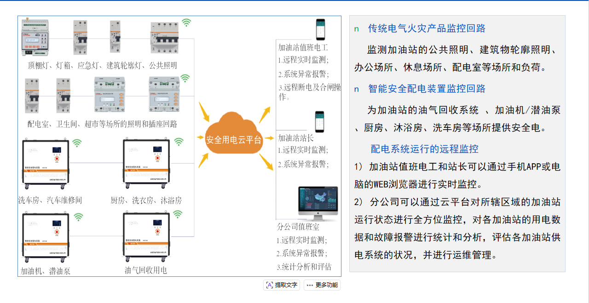Click the 提取文字 (extract text) button
This screenshot has height=303, width=589.
[282, 285]
